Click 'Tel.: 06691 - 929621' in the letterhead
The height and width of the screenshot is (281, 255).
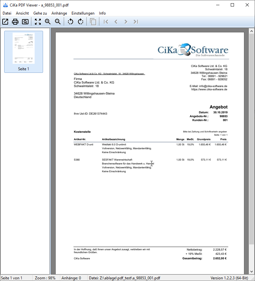click(x=214, y=76)
